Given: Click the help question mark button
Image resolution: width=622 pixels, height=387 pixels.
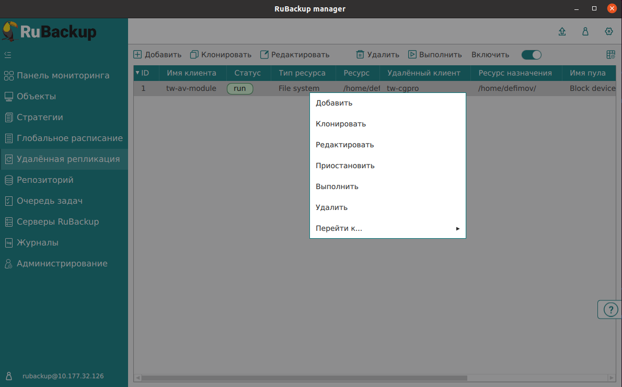Looking at the screenshot, I should (x=610, y=310).
